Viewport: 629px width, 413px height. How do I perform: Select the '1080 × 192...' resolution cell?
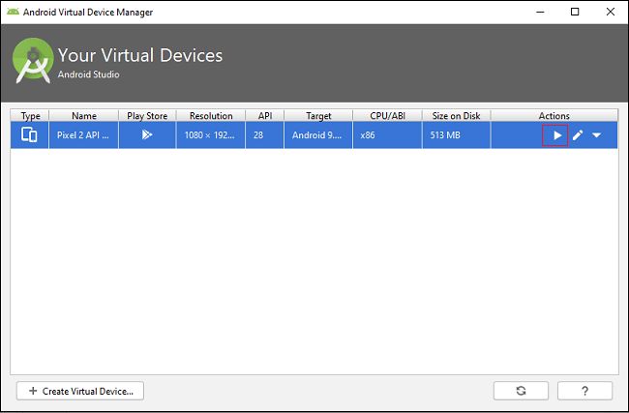[x=211, y=135]
